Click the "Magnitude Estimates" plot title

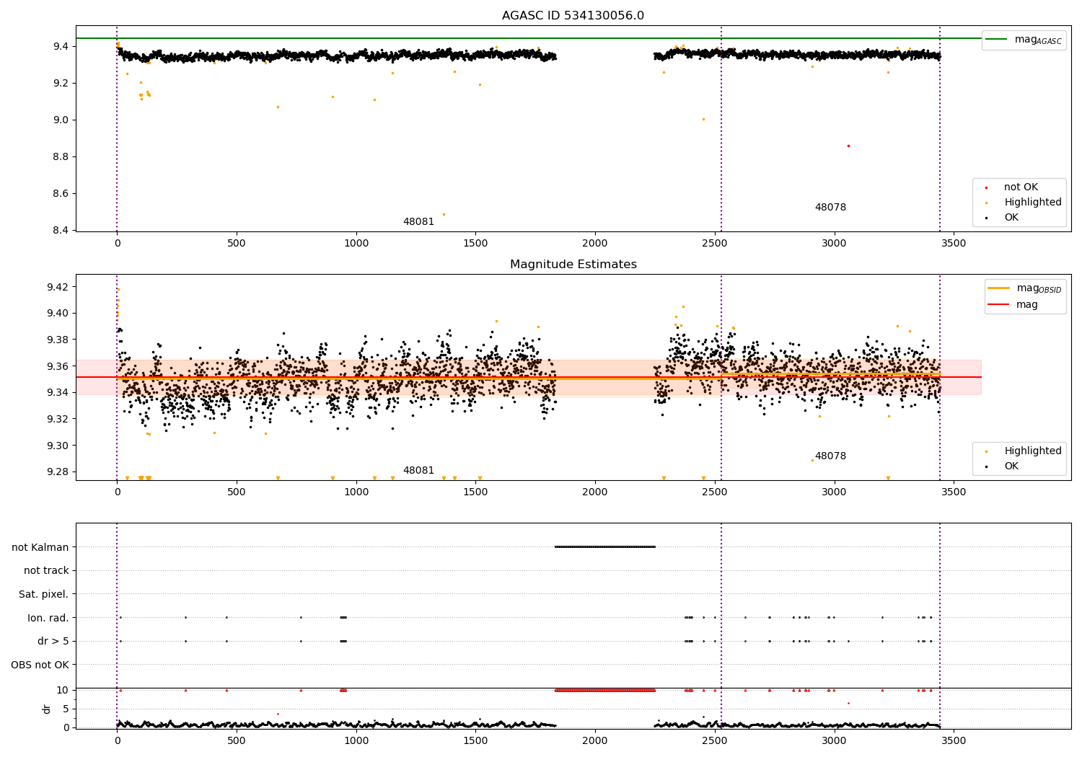coord(573,265)
